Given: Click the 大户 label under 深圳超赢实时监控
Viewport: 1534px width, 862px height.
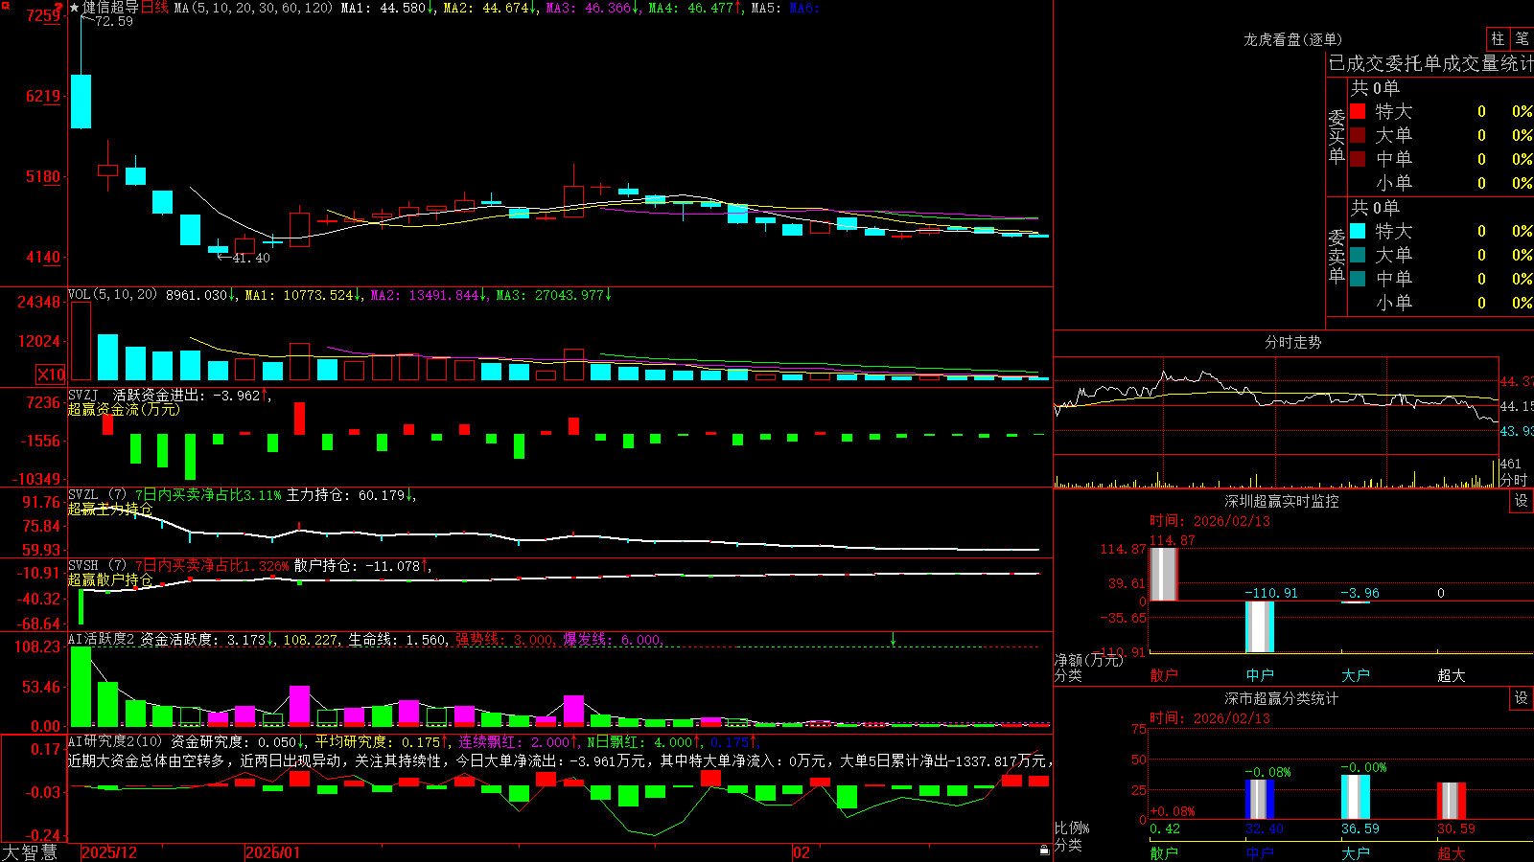Looking at the screenshot, I should (x=1356, y=675).
